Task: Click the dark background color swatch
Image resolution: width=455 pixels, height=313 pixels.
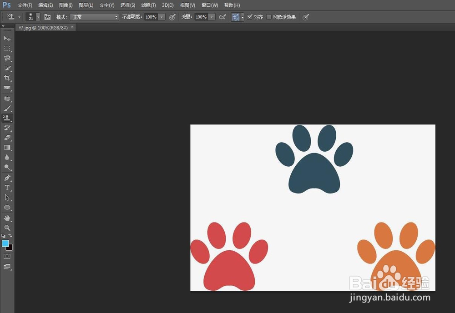Action: click(x=10, y=248)
